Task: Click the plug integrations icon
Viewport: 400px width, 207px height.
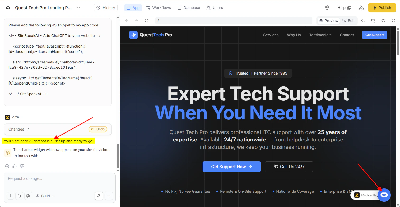Action: pyautogui.click(x=19, y=196)
